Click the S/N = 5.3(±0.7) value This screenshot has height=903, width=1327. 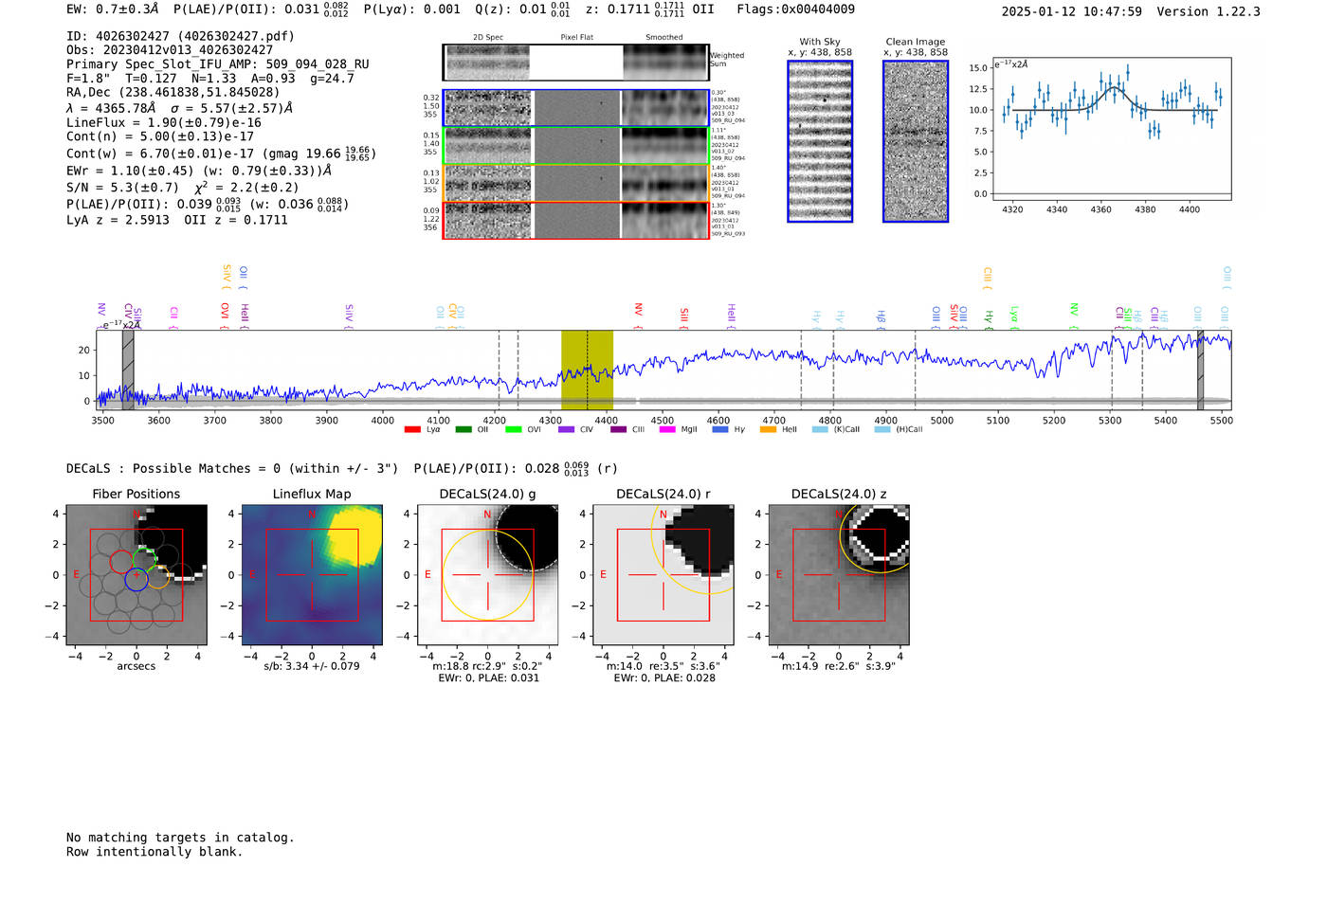click(x=122, y=187)
